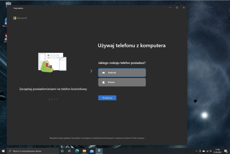
Task: Select the Android phone option
Action: (122, 73)
